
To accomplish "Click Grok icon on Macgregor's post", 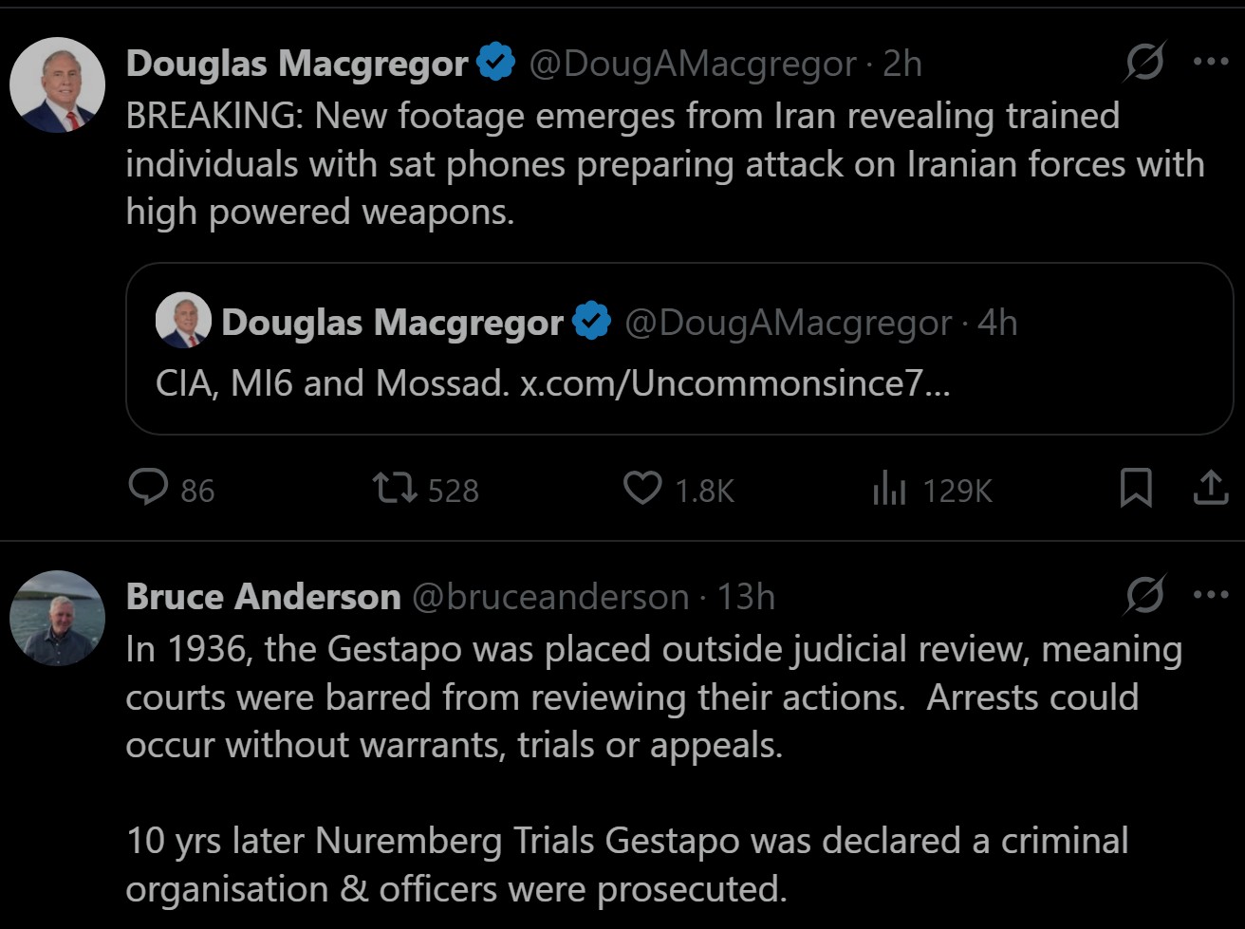I will click(1145, 65).
